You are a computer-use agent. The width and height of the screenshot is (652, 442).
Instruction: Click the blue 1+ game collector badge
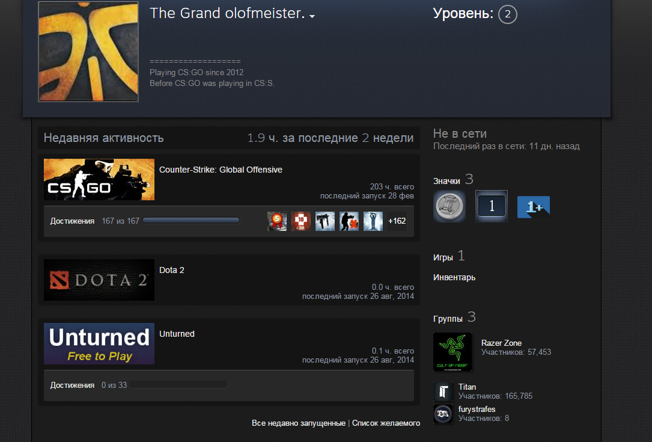click(x=534, y=207)
